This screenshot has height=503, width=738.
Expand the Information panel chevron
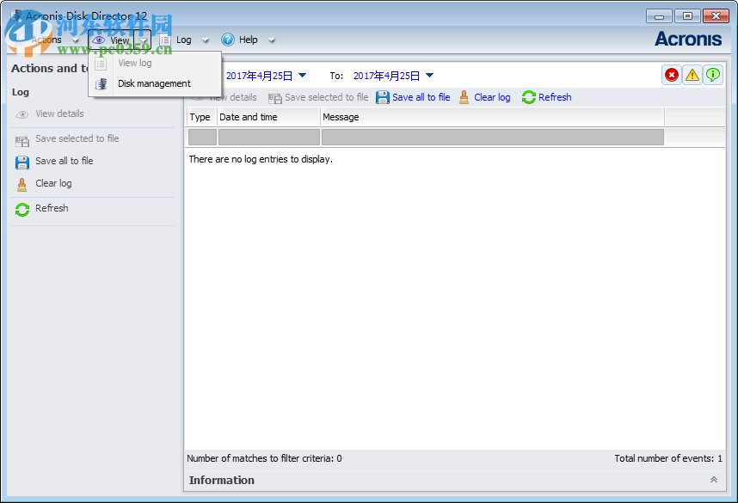714,480
